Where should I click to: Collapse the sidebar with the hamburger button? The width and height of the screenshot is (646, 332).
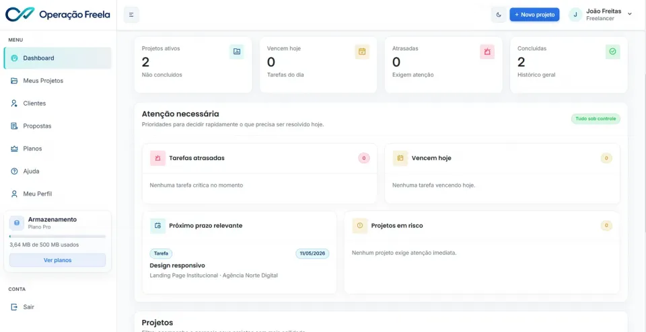click(x=131, y=15)
